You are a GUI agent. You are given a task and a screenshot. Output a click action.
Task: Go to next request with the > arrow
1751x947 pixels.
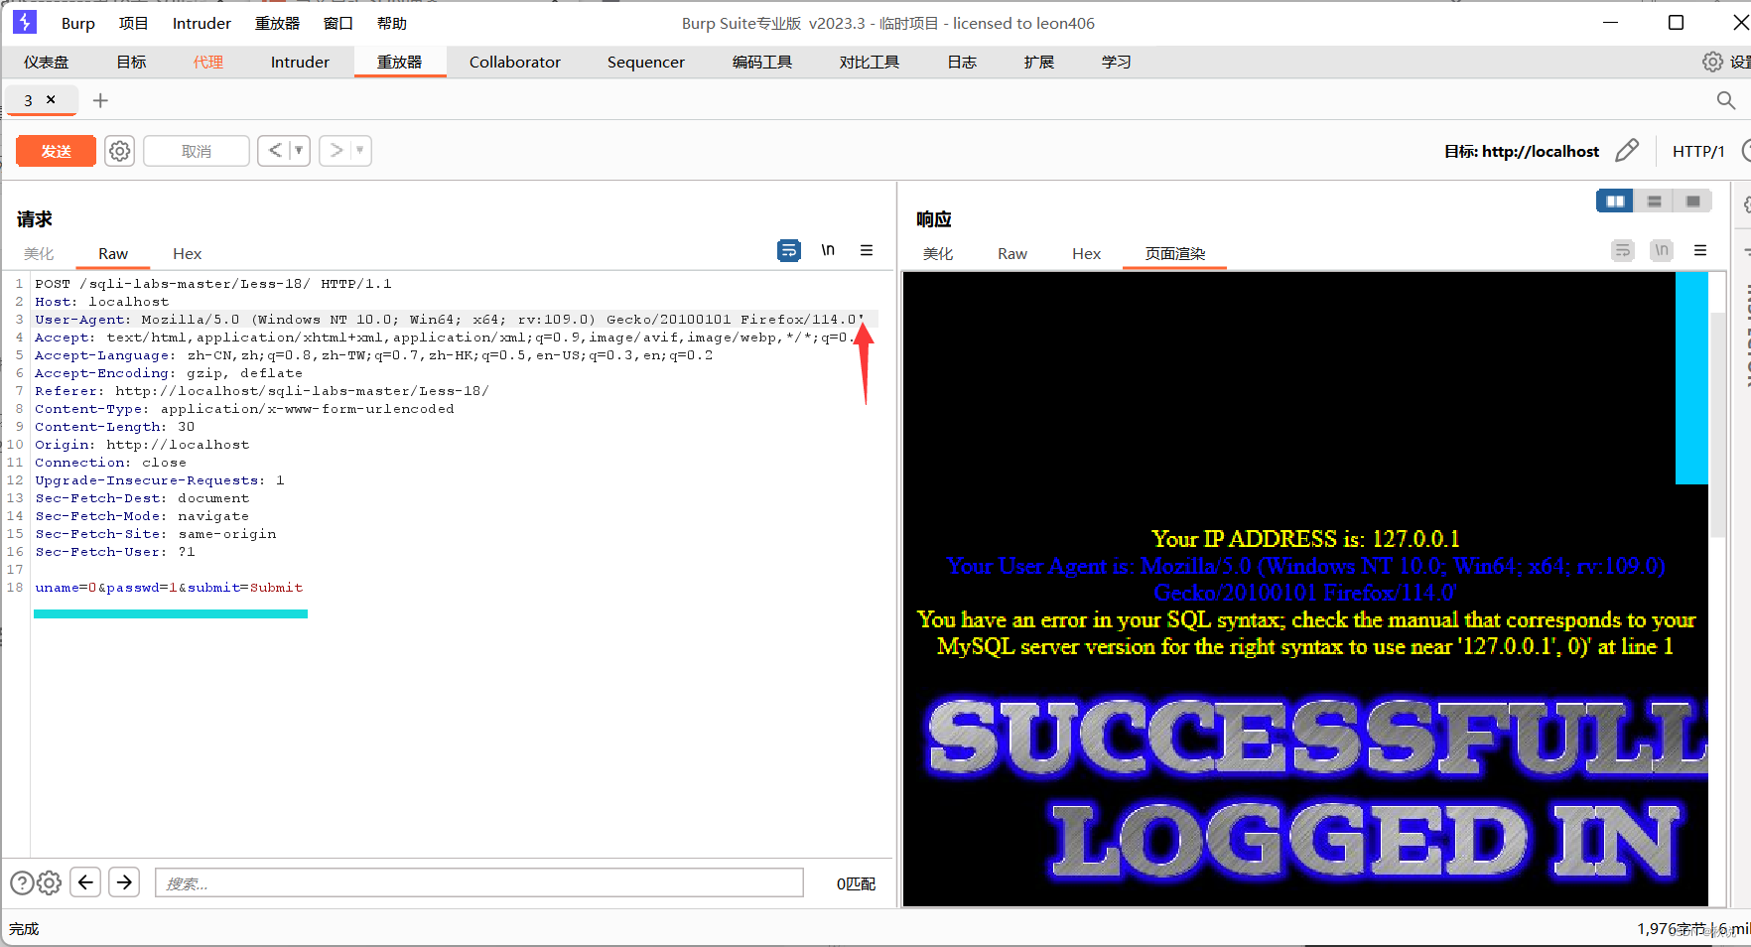pos(337,151)
